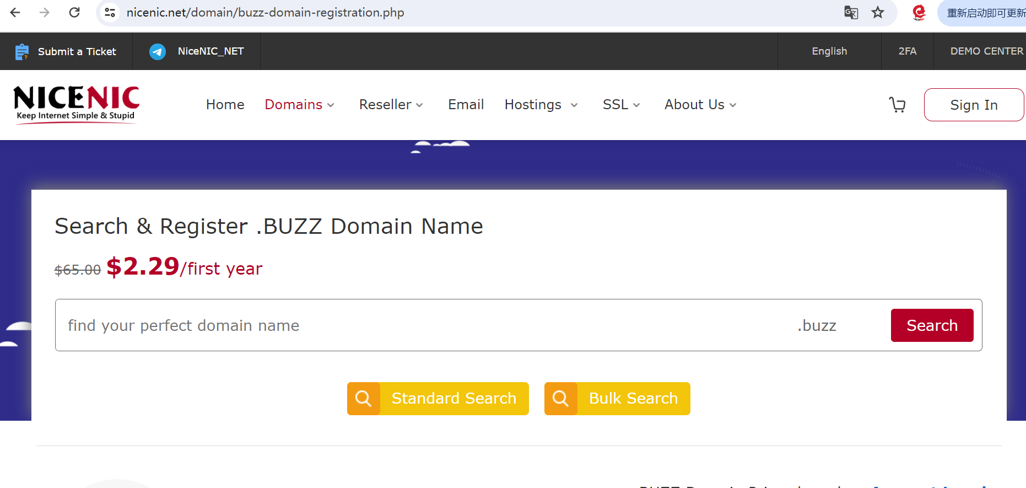
Task: Click the URL in address bar
Action: 265,12
